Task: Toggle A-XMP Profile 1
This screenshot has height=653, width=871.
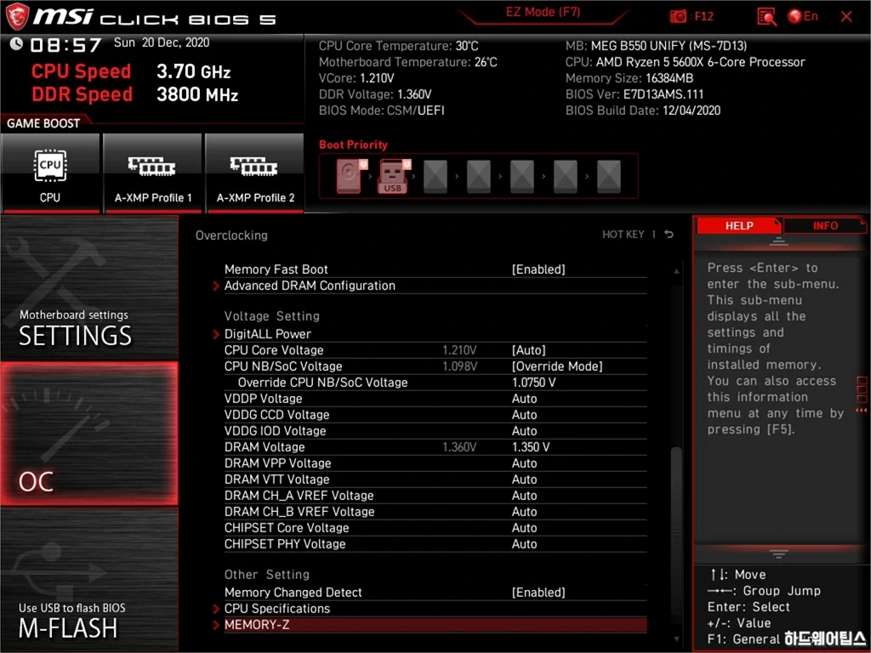Action: (x=153, y=173)
